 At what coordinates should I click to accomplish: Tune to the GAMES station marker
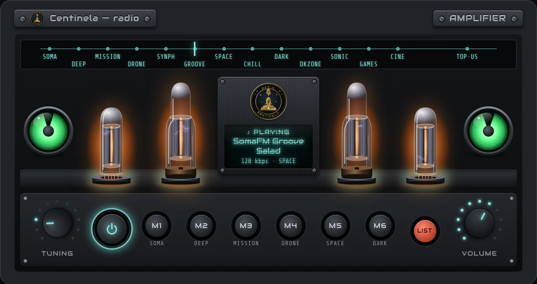click(369, 49)
